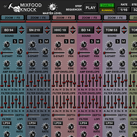Click the TOM 53 sound name display
Image resolution: width=137 pixels, height=137 pixels.
click(x=111, y=30)
